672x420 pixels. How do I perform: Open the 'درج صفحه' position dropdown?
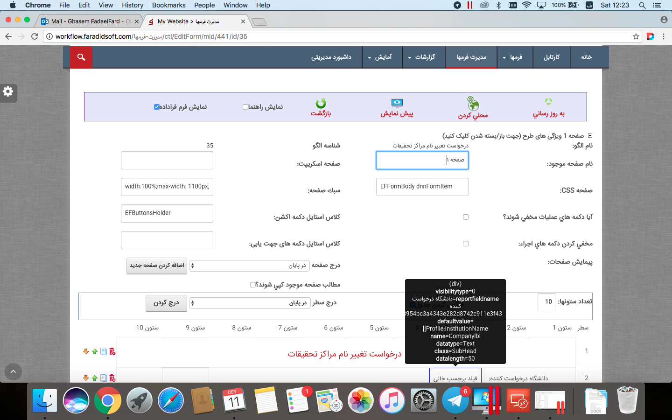(249, 266)
